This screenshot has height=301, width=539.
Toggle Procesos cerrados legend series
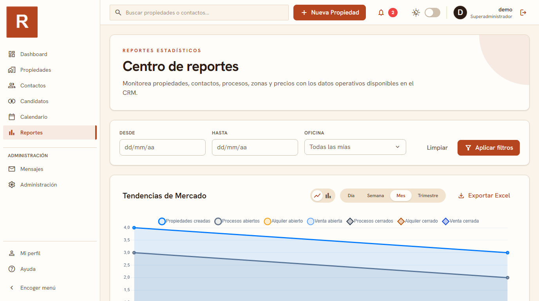[369, 221]
